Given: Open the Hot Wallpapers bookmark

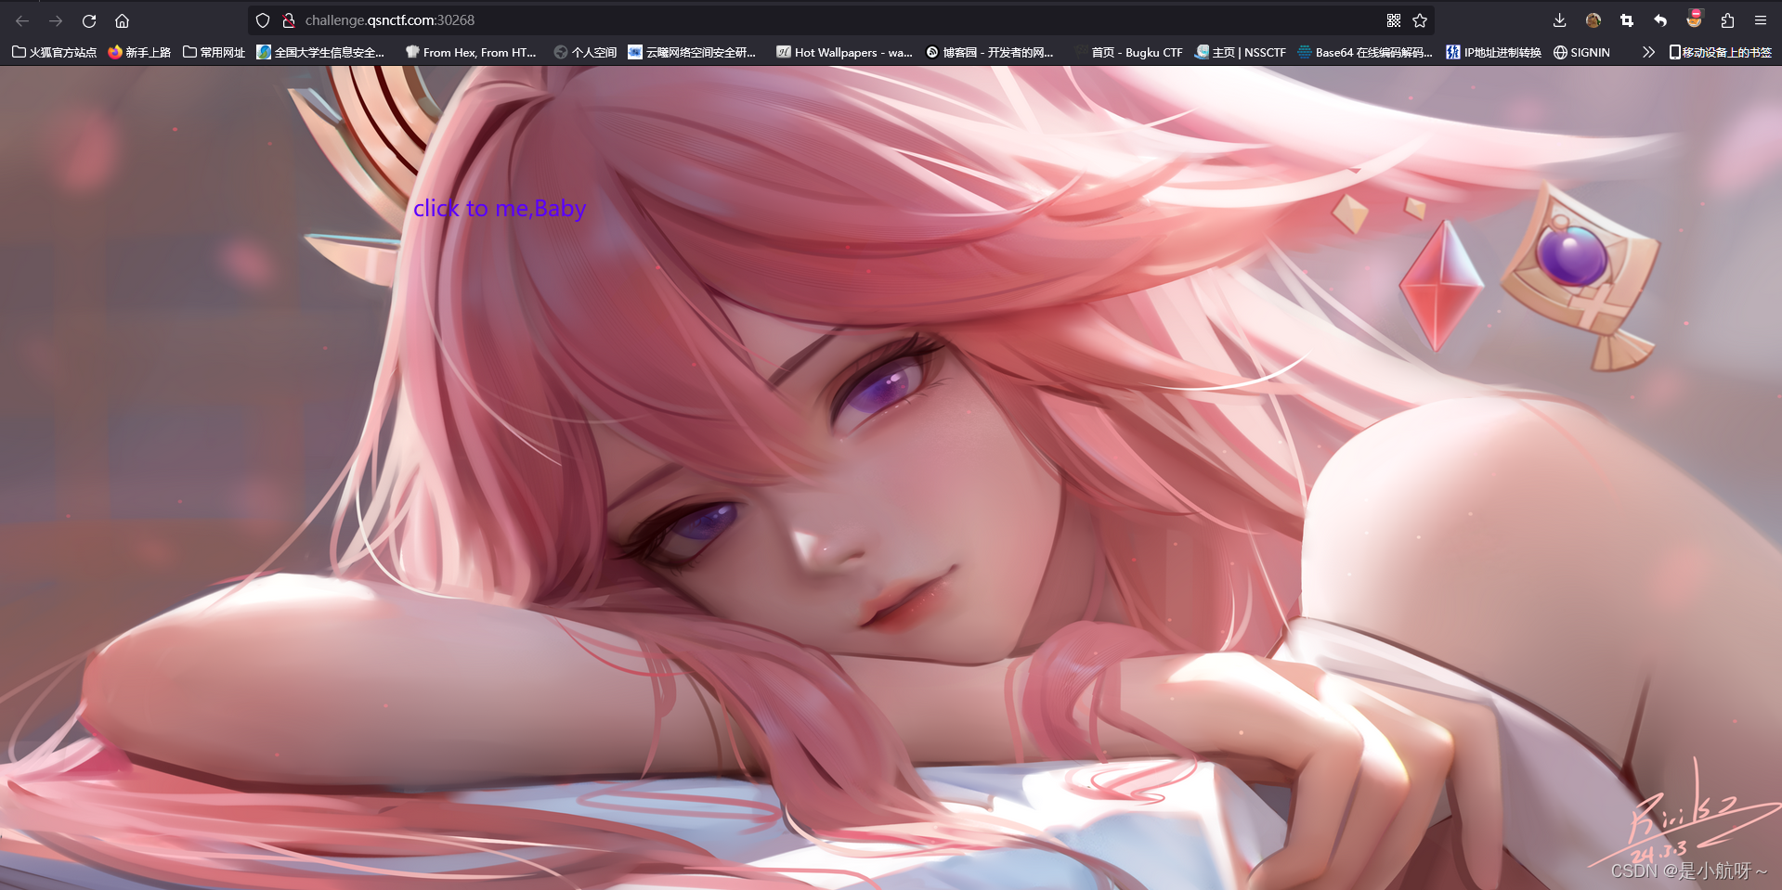Looking at the screenshot, I should [x=844, y=52].
